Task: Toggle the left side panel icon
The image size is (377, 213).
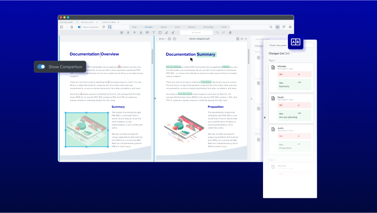Action: click(x=62, y=27)
